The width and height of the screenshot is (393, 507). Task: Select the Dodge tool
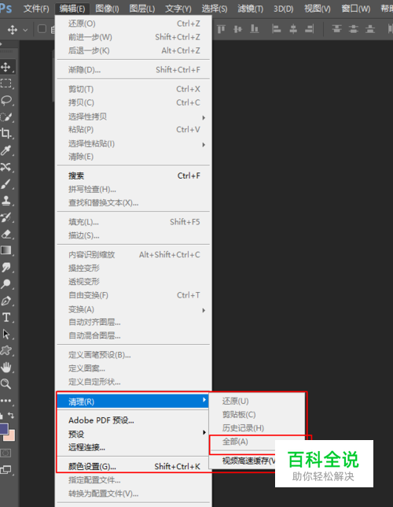(6, 284)
